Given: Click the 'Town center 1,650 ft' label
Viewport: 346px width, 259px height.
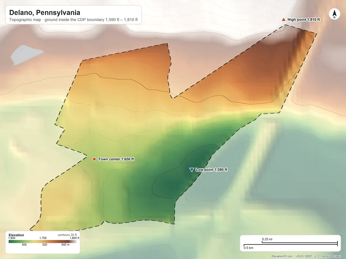Looking at the screenshot, I should [116, 159].
